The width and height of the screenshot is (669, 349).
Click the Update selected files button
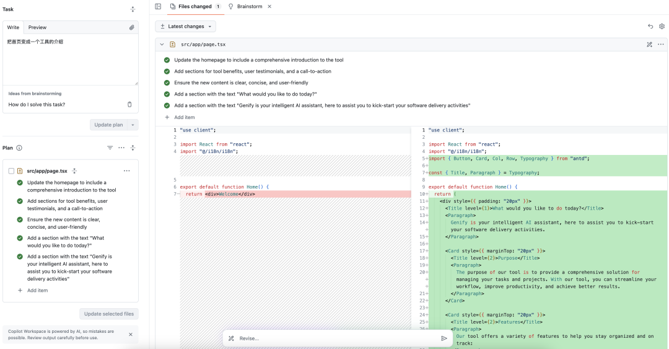(x=109, y=314)
